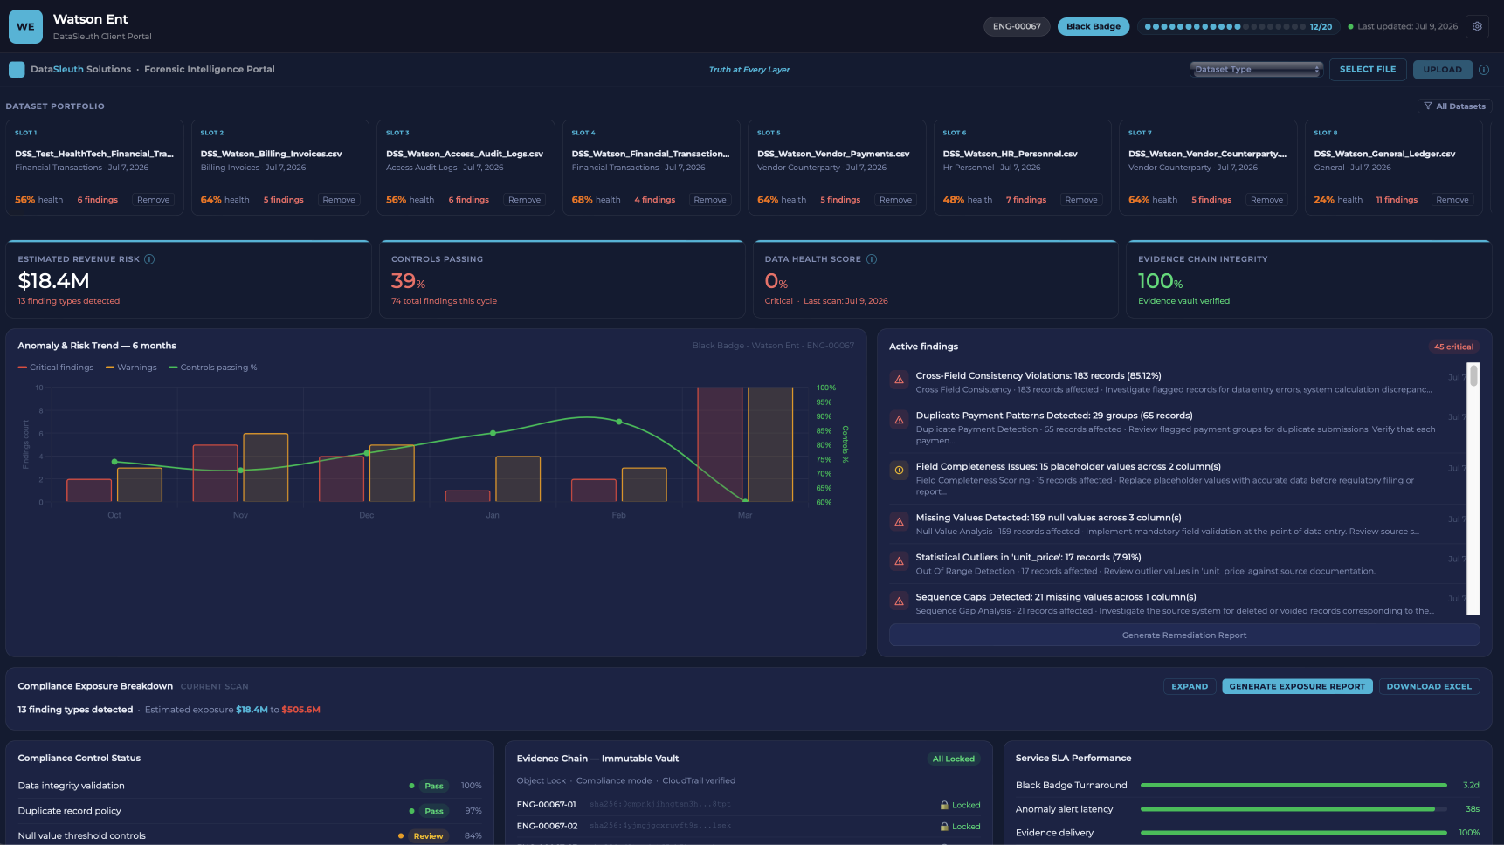Screen dimensions: 1504x845
Task: Click warning icon for Statistical Outliers finding
Action: coord(899,561)
